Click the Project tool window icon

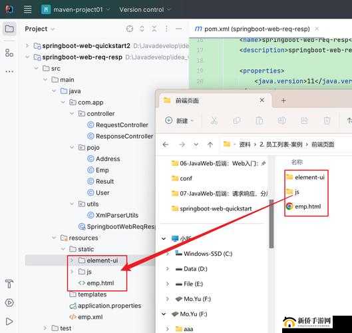click(x=9, y=29)
